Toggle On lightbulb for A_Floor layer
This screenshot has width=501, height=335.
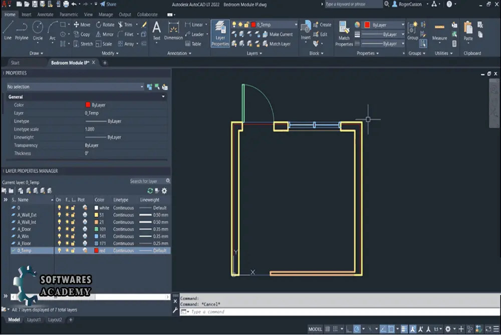click(x=59, y=243)
